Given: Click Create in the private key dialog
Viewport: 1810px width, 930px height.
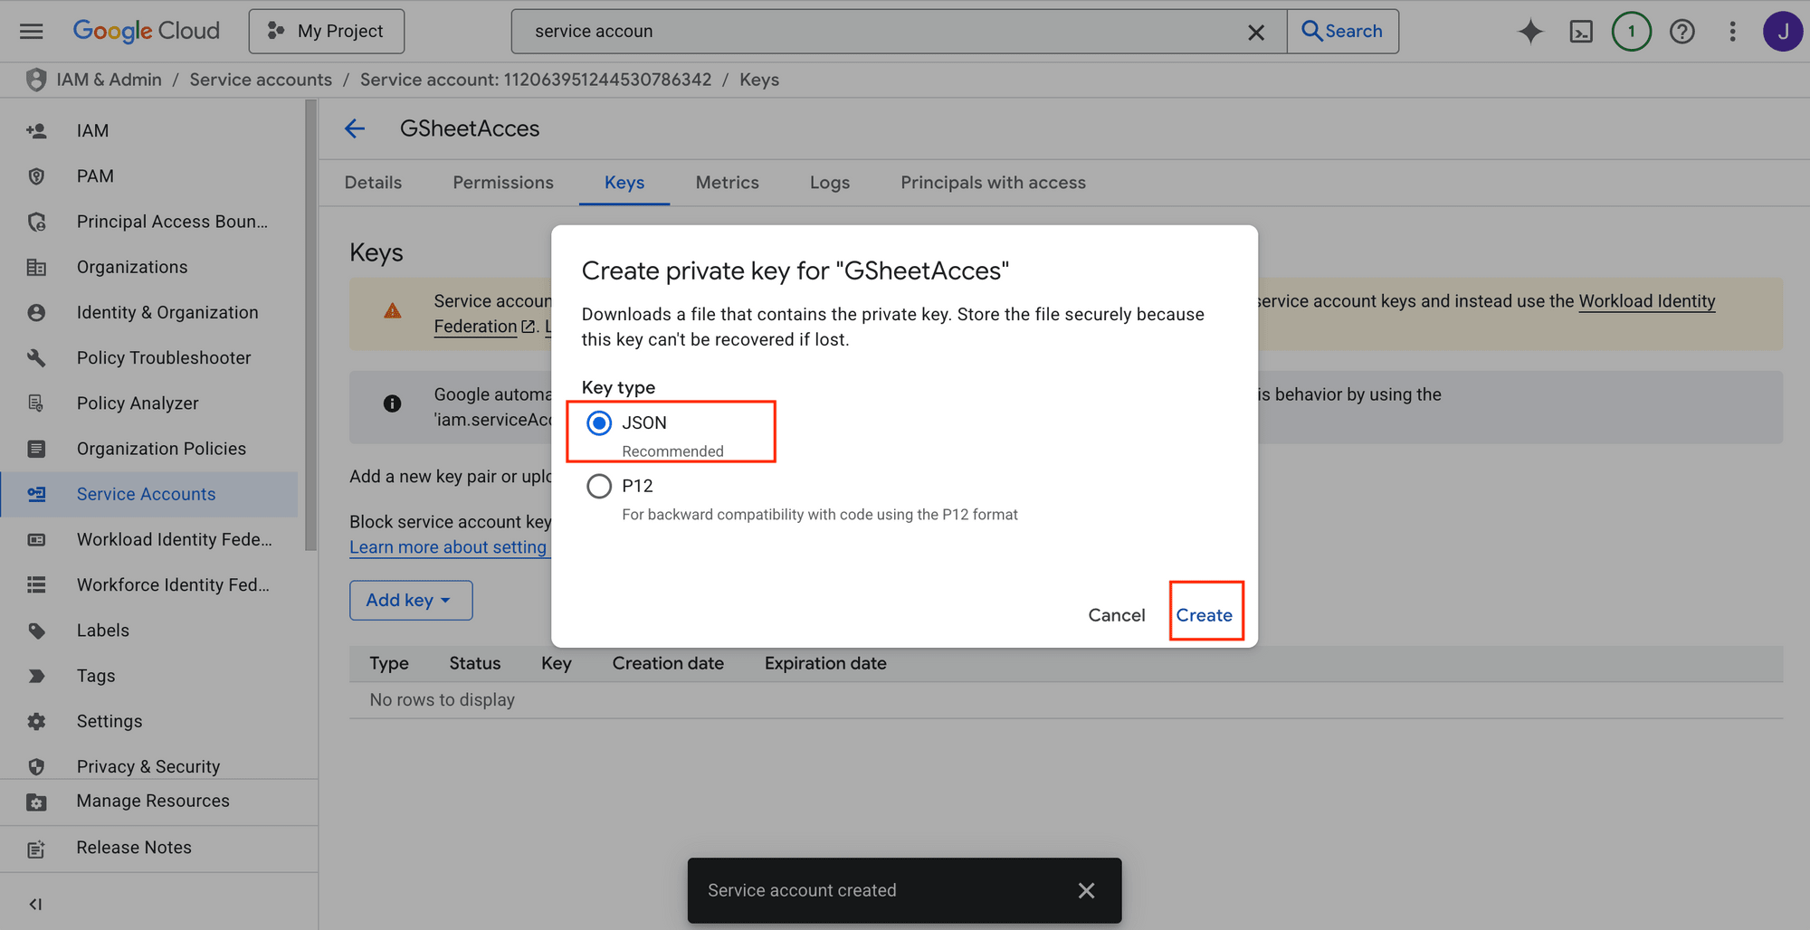Looking at the screenshot, I should coord(1205,615).
